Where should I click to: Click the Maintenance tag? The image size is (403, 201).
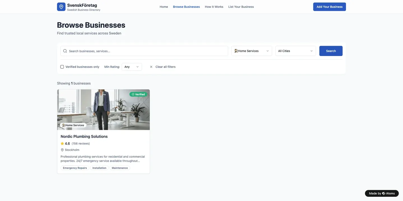coord(120,168)
